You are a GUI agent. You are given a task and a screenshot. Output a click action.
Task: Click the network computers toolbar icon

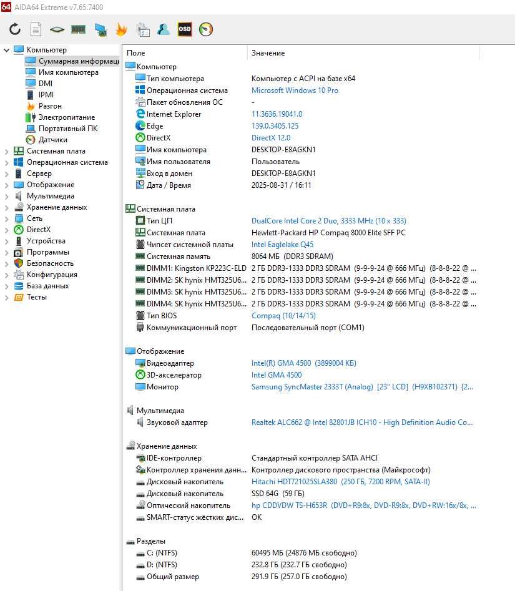pyautogui.click(x=101, y=29)
